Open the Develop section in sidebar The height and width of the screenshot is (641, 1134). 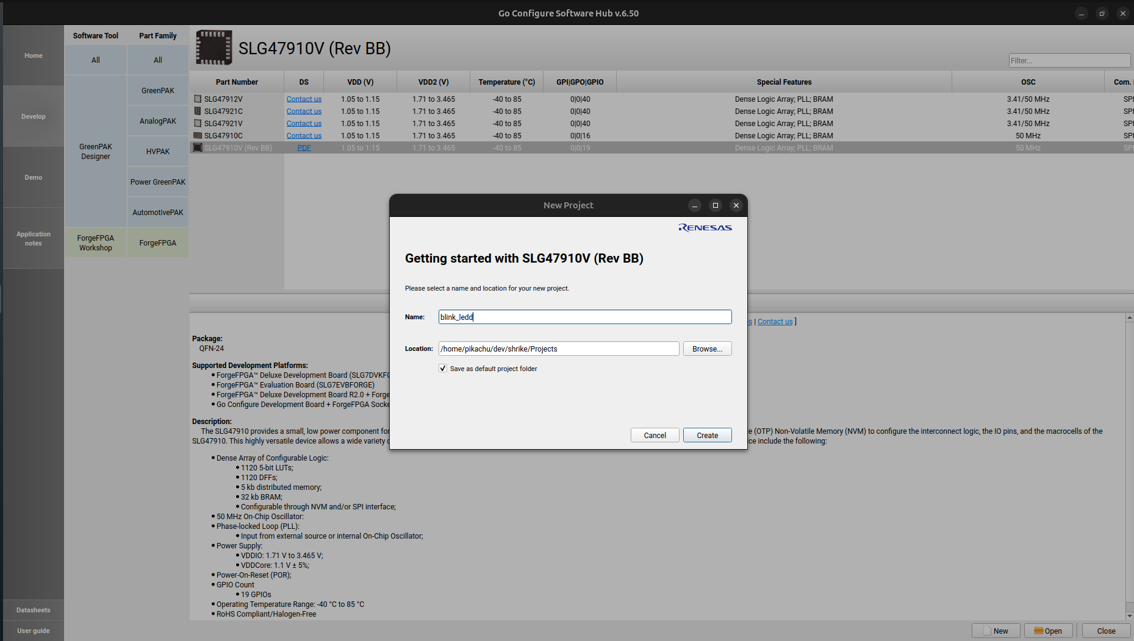34,116
